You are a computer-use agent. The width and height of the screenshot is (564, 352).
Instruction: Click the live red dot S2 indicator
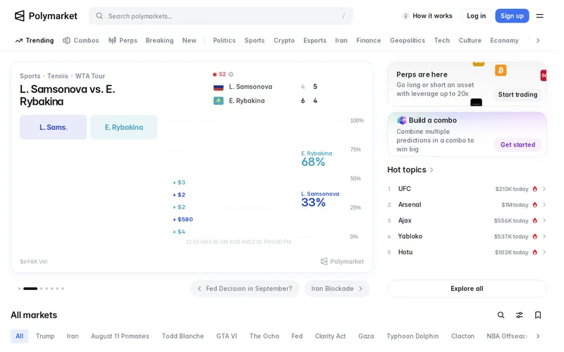(215, 75)
